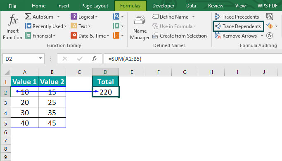Click the formula bar cancel X icon
This screenshot has height=161, width=282.
click(x=65, y=59)
